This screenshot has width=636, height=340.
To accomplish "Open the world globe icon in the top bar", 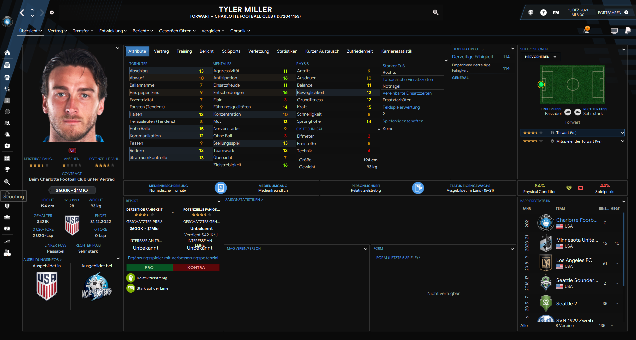I will (531, 12).
